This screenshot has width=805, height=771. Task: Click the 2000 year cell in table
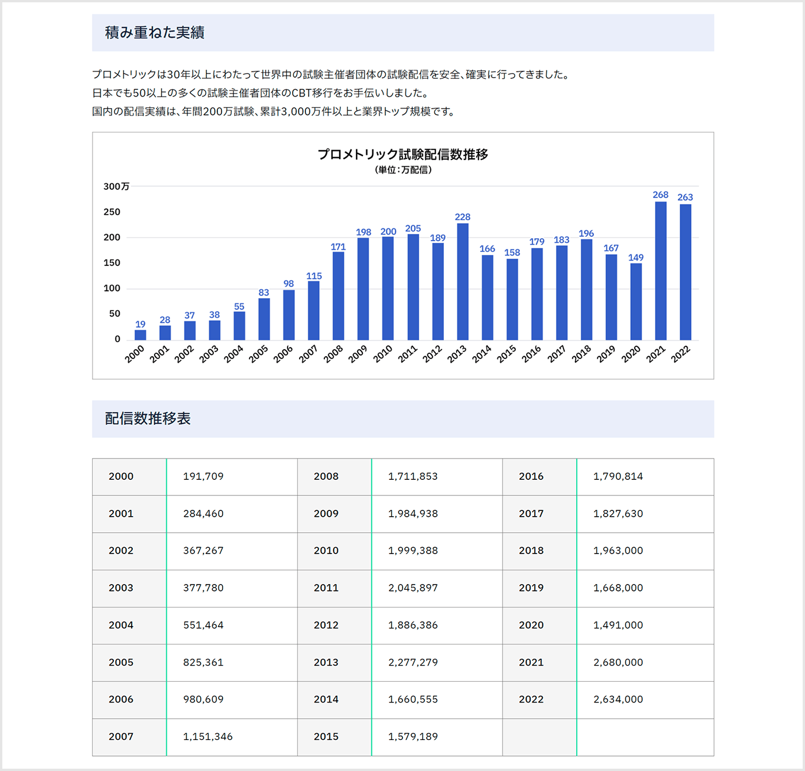pyautogui.click(x=129, y=477)
